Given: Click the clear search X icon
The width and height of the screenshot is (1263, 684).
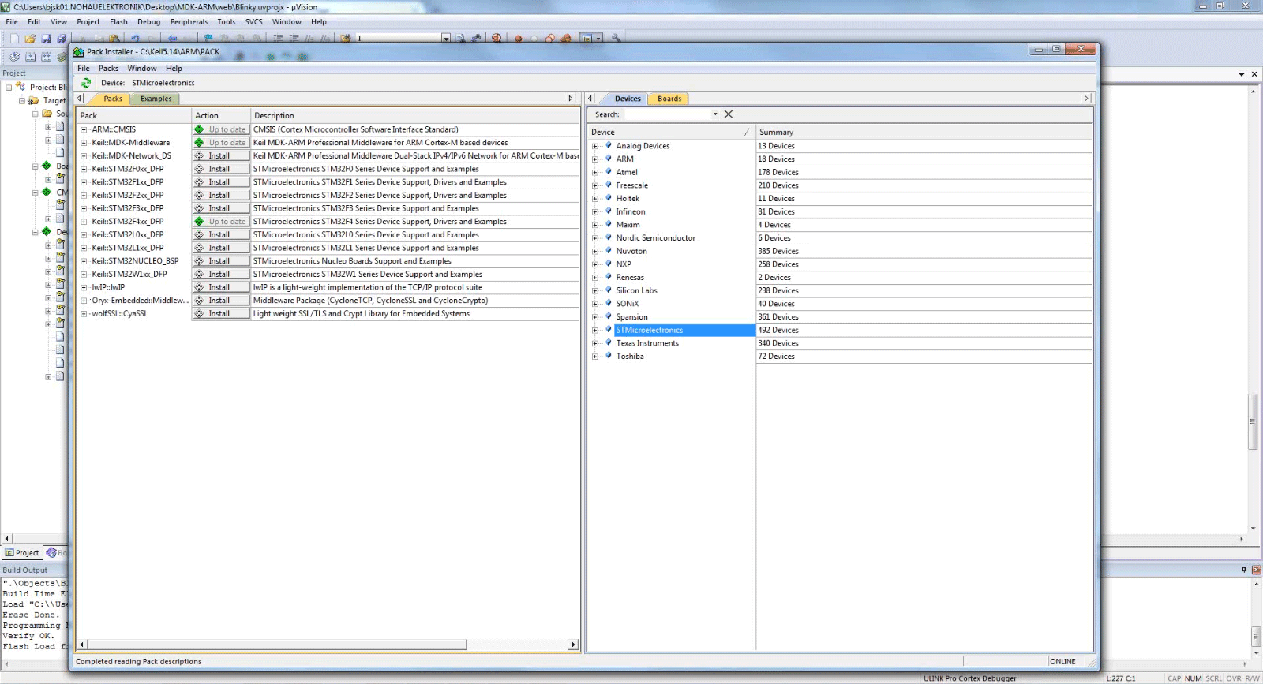Looking at the screenshot, I should point(729,114).
